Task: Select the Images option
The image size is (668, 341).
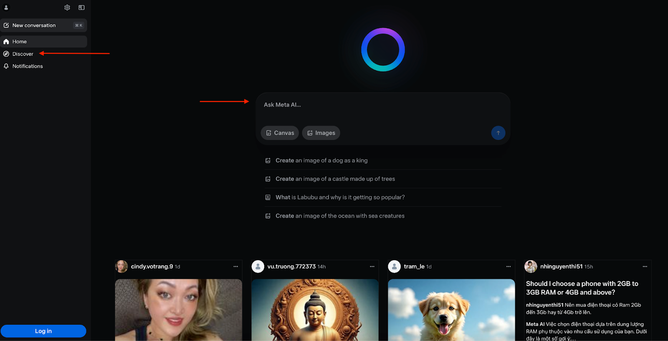Action: 321,133
